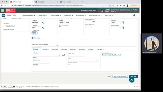The height and width of the screenshot is (92, 163).
Task: Click the OPERA Cloud home icon
Action: coord(3,15)
